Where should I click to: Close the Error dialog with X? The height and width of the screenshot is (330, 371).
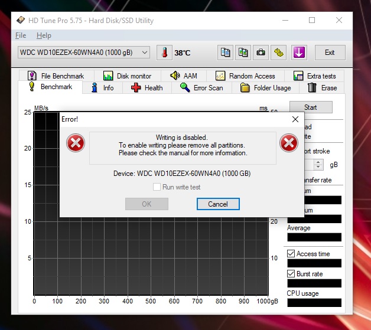295,119
